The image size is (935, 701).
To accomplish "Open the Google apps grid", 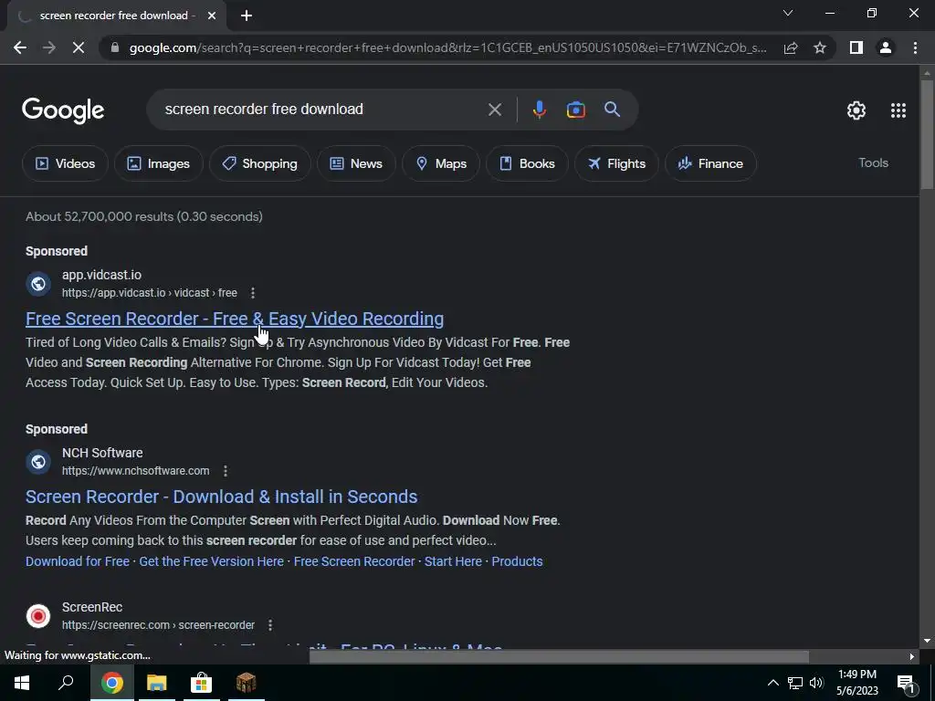I will click(x=898, y=110).
